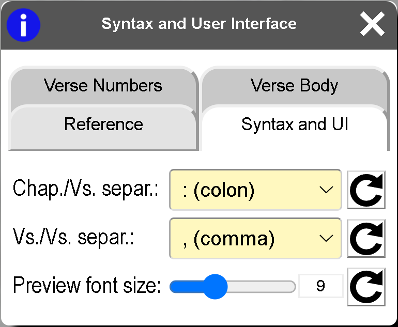Click the blue info icon

(23, 25)
